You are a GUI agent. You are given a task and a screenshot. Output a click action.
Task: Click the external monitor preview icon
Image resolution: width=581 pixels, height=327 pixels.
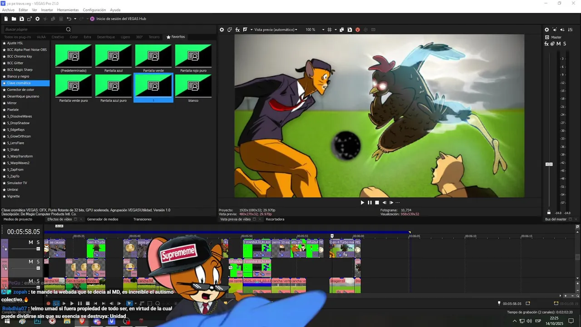click(230, 30)
